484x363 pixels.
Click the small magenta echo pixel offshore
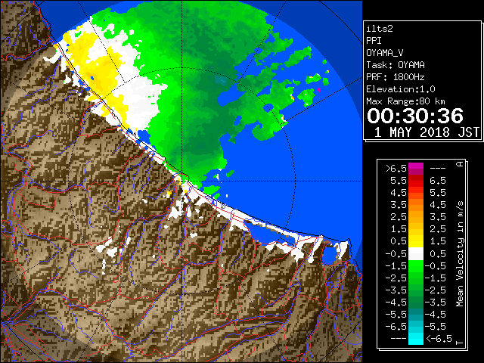click(x=318, y=90)
